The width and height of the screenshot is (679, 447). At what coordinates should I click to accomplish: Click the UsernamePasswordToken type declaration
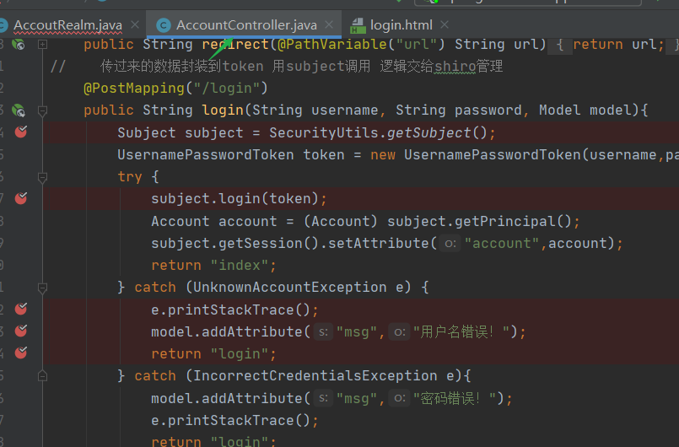(x=206, y=154)
